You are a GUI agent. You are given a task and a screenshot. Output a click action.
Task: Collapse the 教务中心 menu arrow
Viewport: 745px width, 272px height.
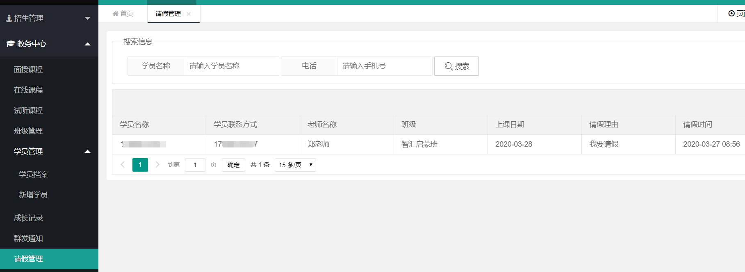(87, 44)
